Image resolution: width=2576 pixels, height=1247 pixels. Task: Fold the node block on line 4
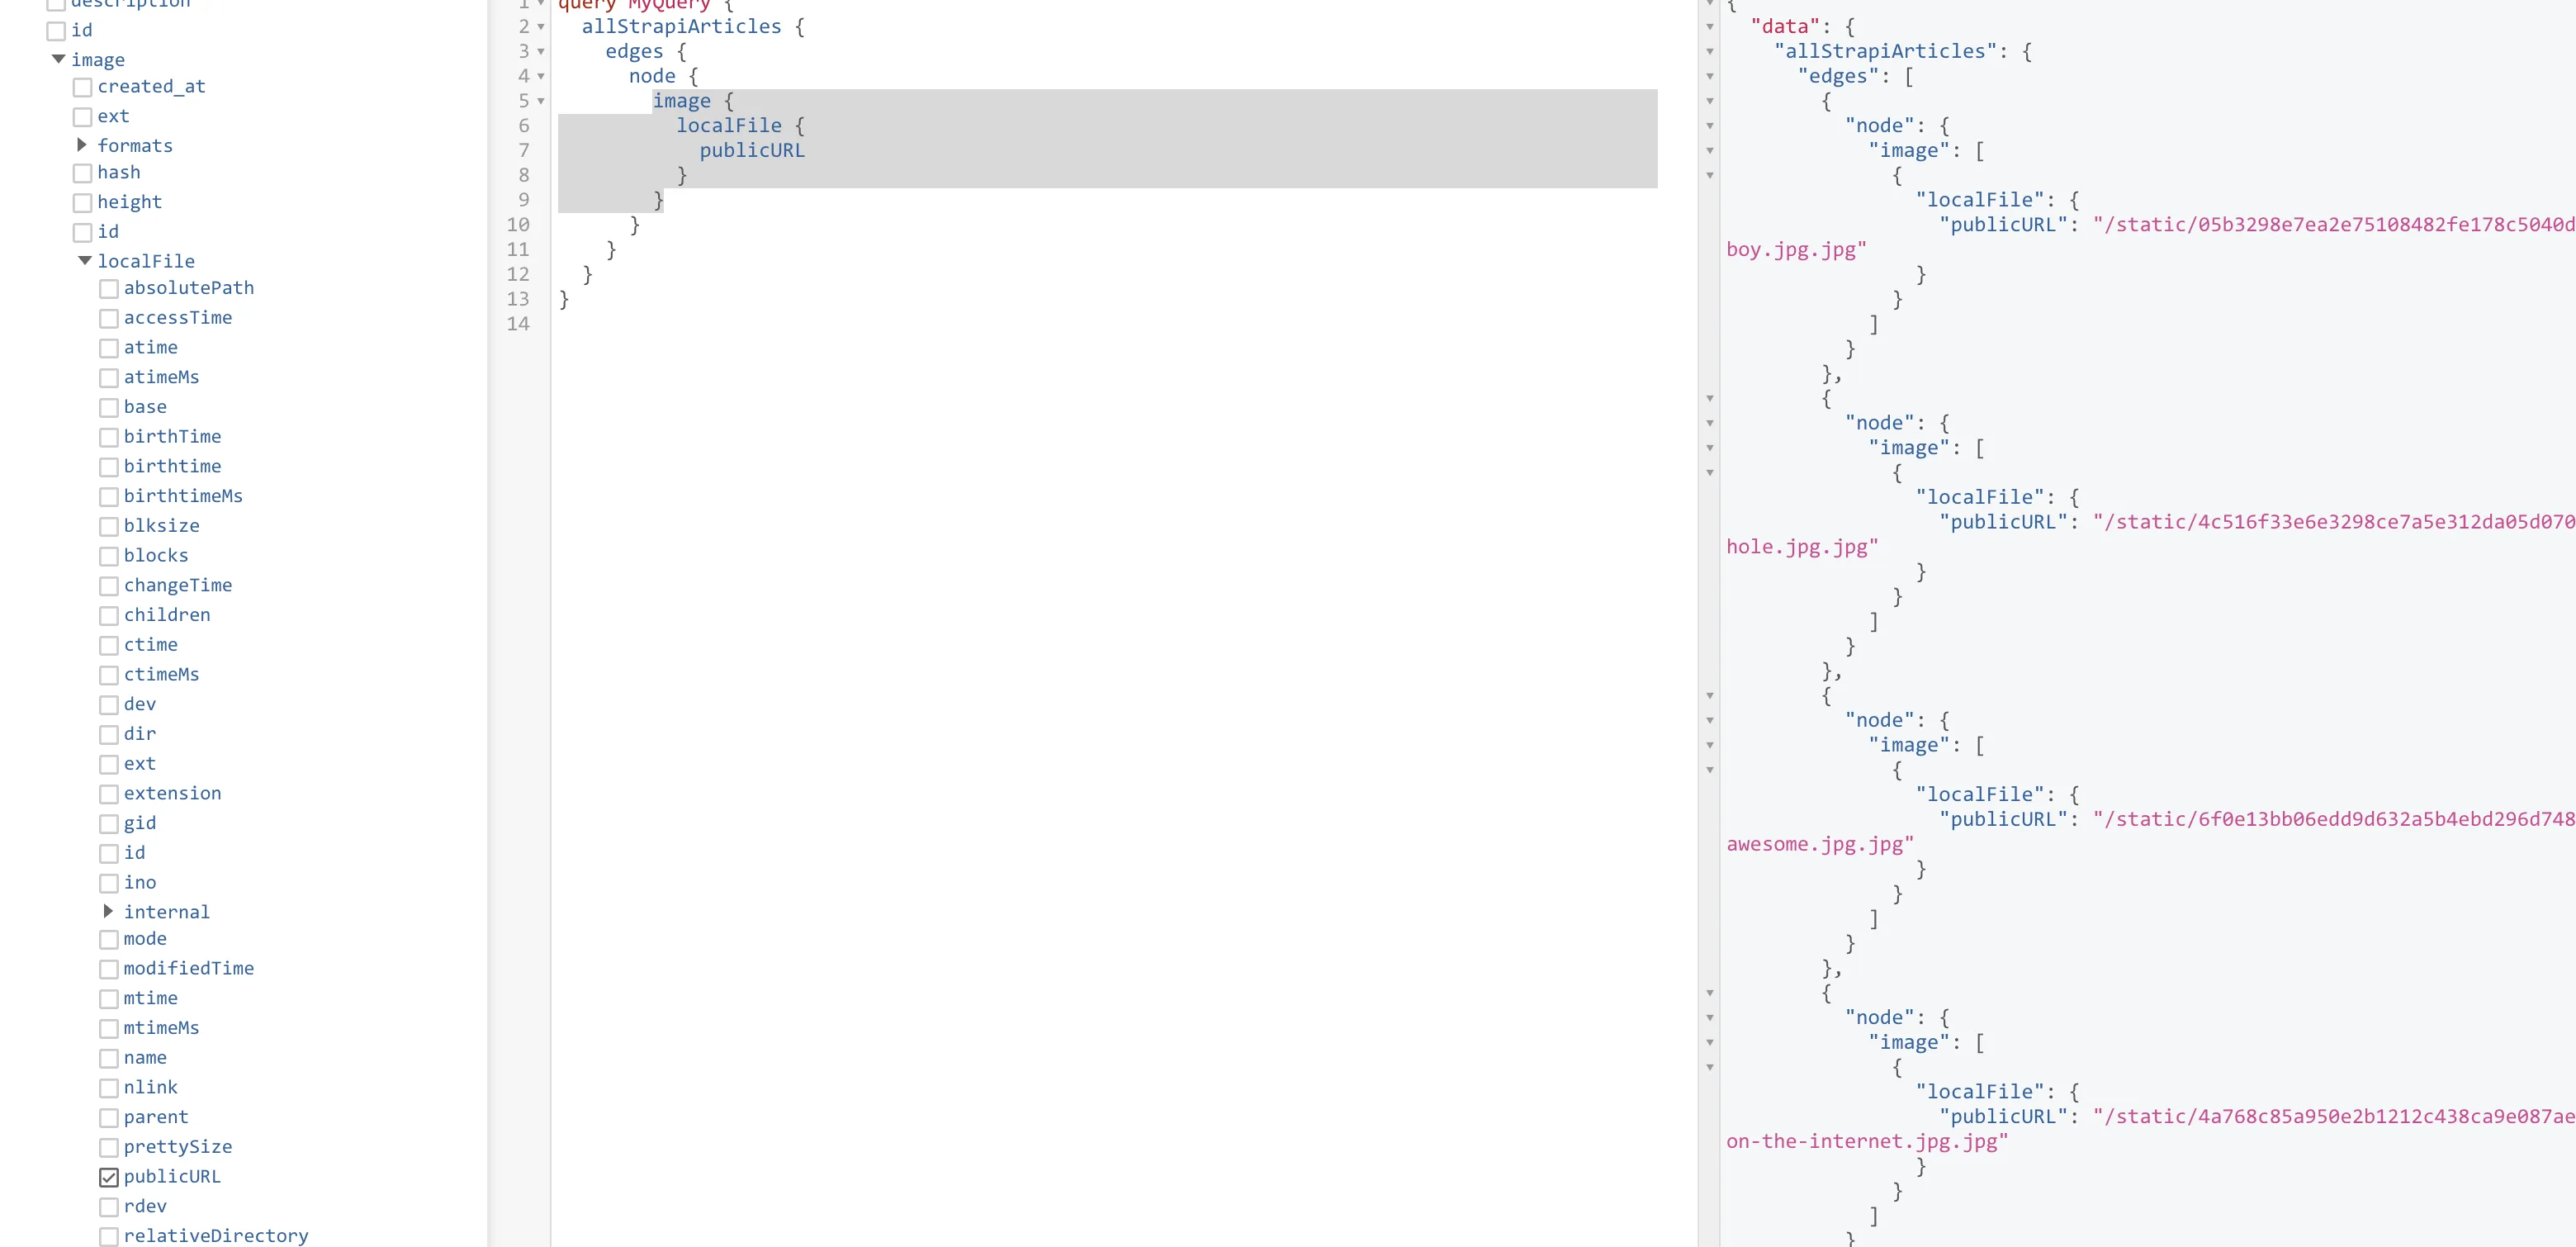click(541, 77)
